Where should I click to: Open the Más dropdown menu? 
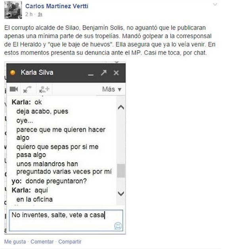point(112,89)
